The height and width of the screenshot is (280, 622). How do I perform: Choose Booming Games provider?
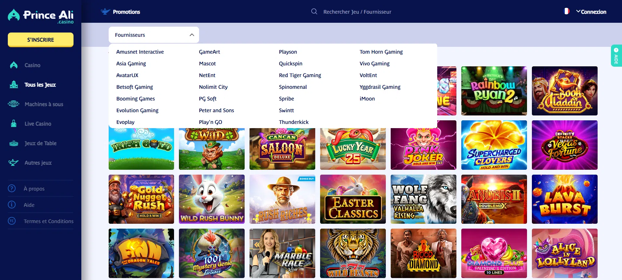(135, 99)
